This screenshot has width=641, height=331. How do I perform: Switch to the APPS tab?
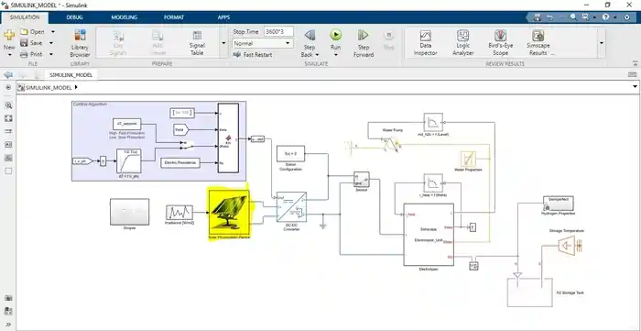(223, 17)
